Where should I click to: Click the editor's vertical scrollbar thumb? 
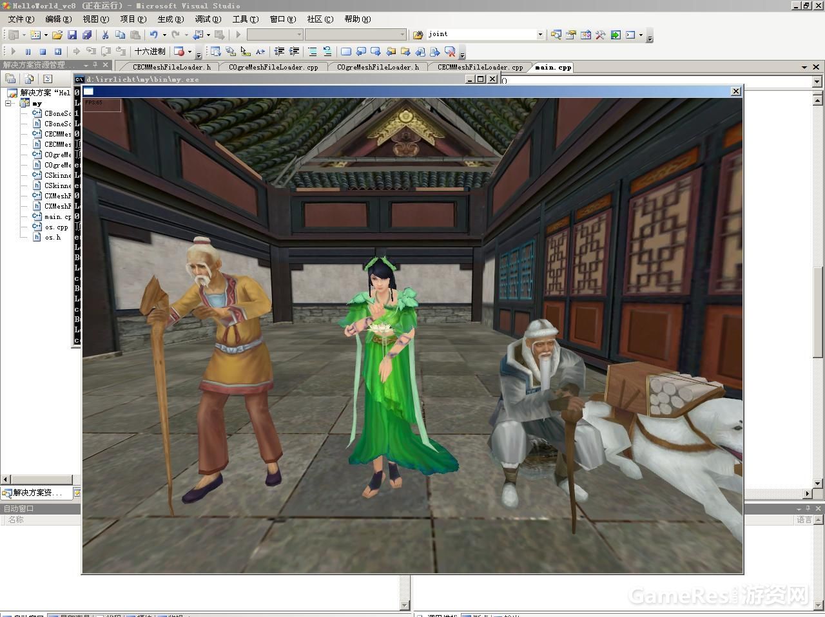click(819, 312)
